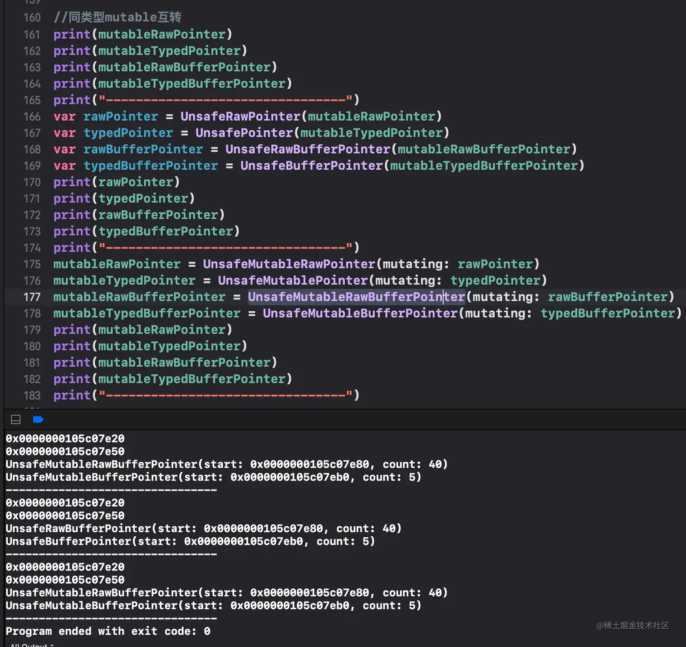Screen dimensions: 686x647
Task: Click gutter line number 177
Action: tap(32, 297)
